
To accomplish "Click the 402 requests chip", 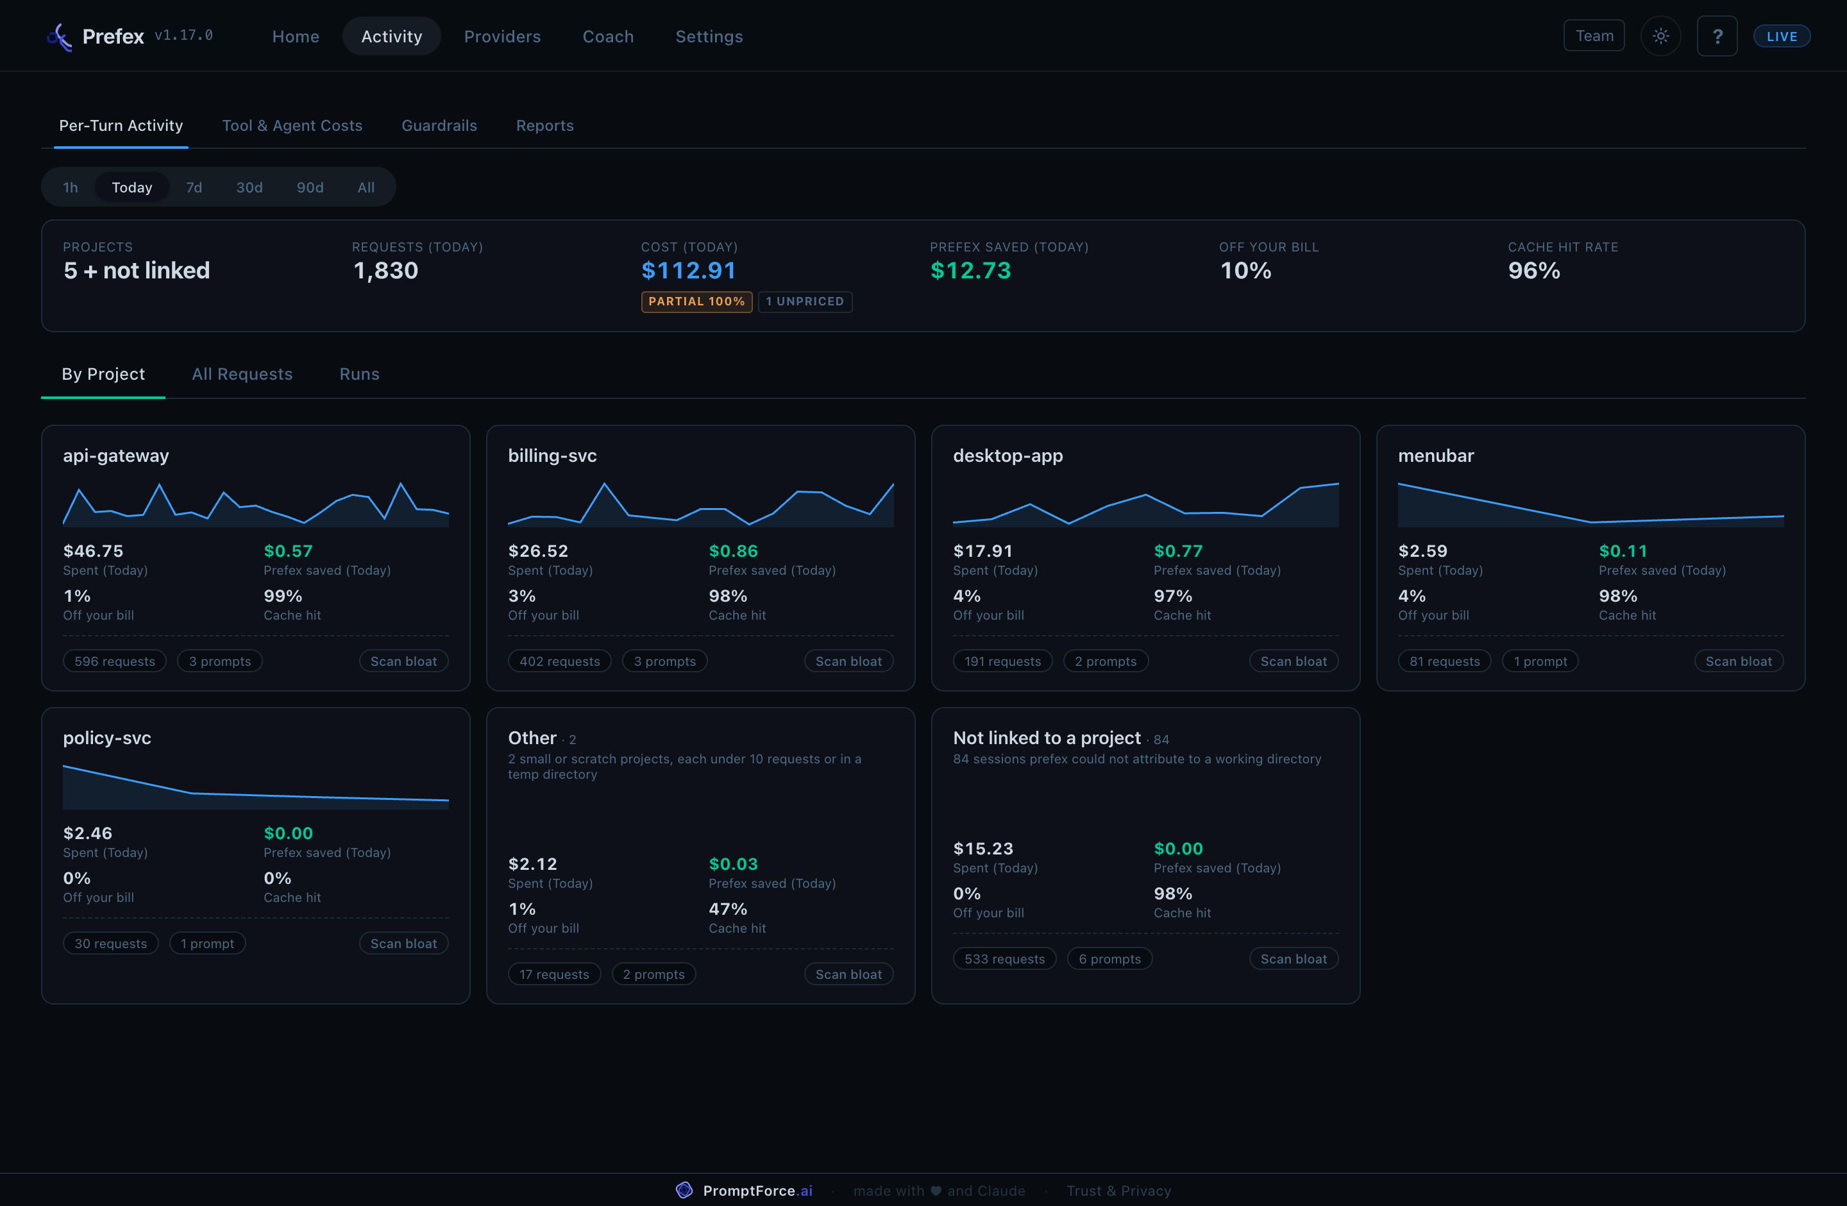I will pos(559,661).
